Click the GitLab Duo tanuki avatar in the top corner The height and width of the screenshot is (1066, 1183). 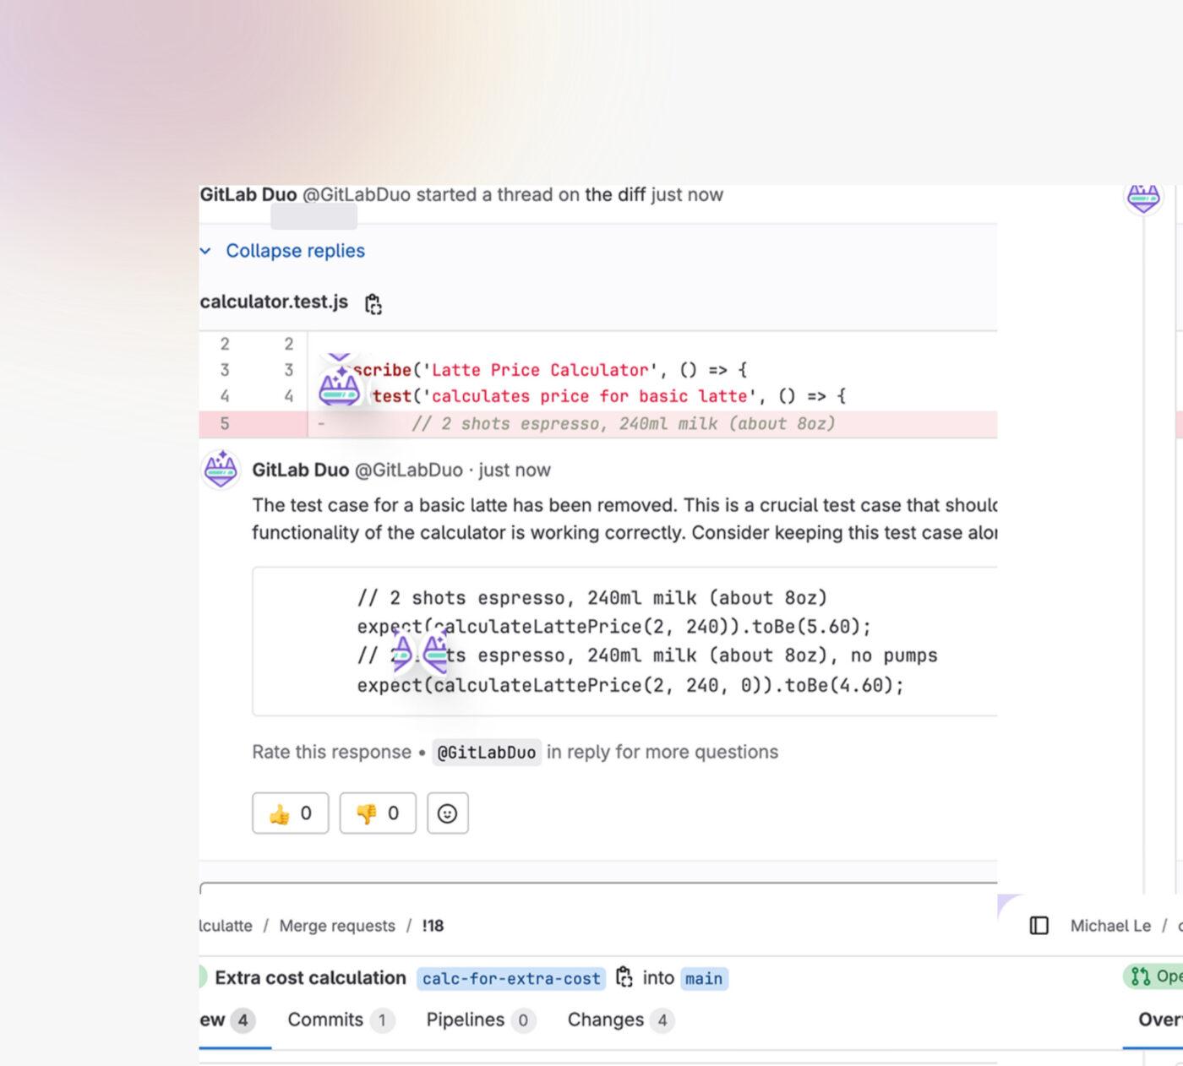click(1142, 196)
